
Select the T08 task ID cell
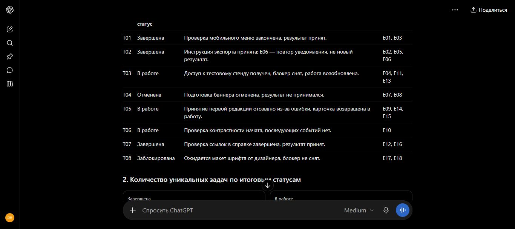(x=127, y=158)
